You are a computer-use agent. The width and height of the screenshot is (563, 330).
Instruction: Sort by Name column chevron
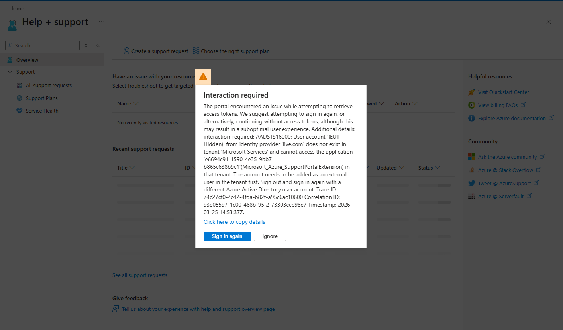pos(136,103)
